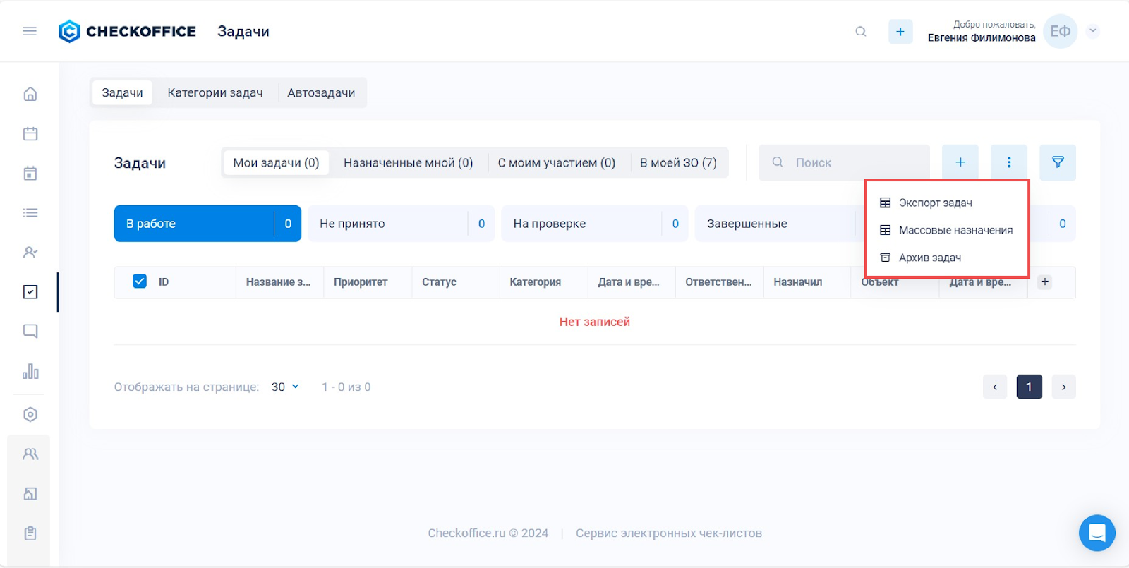
Task: Click the Поиск search field
Action: click(844, 162)
